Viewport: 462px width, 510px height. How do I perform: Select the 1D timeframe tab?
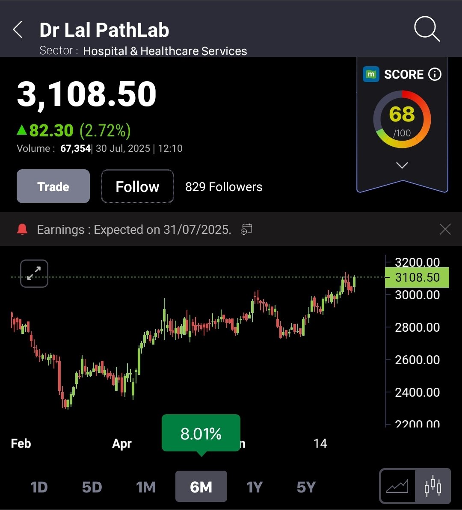tap(39, 487)
